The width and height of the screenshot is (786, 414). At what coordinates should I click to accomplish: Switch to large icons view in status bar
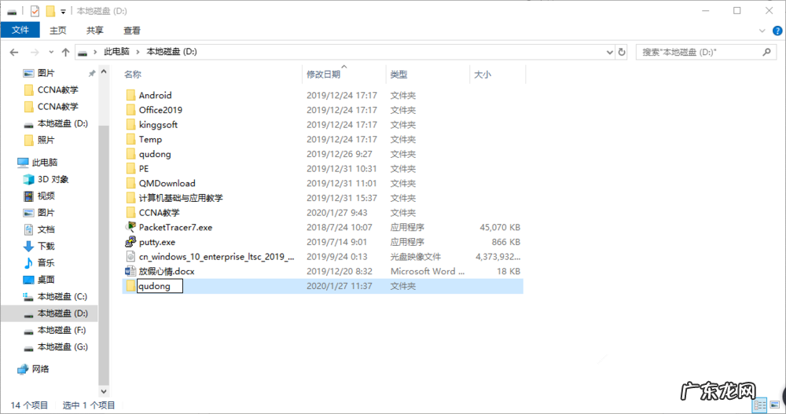click(774, 405)
